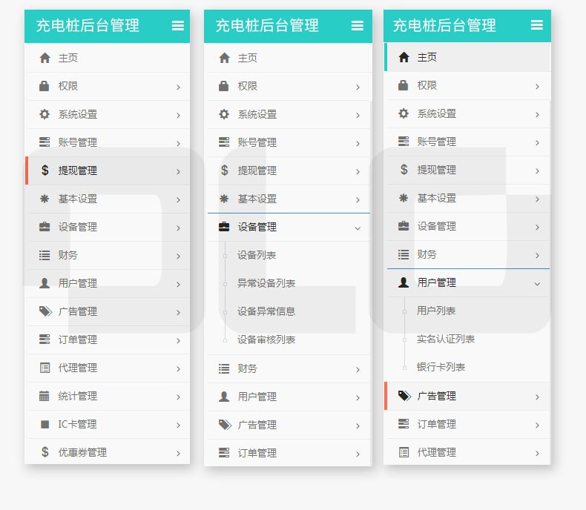Collapse the expanded 用户管理 section using its chevron

coord(537,283)
